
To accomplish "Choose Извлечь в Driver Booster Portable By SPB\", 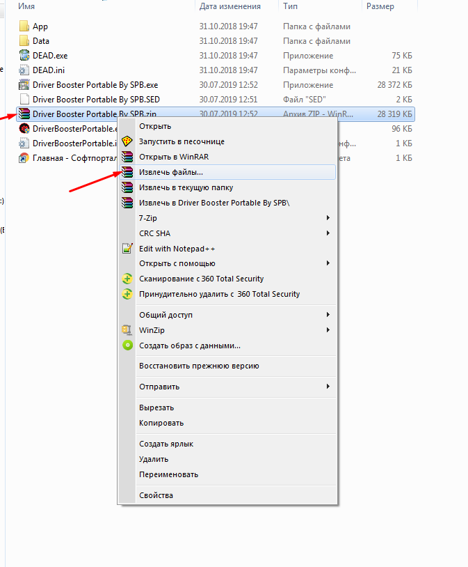I will click(x=227, y=203).
